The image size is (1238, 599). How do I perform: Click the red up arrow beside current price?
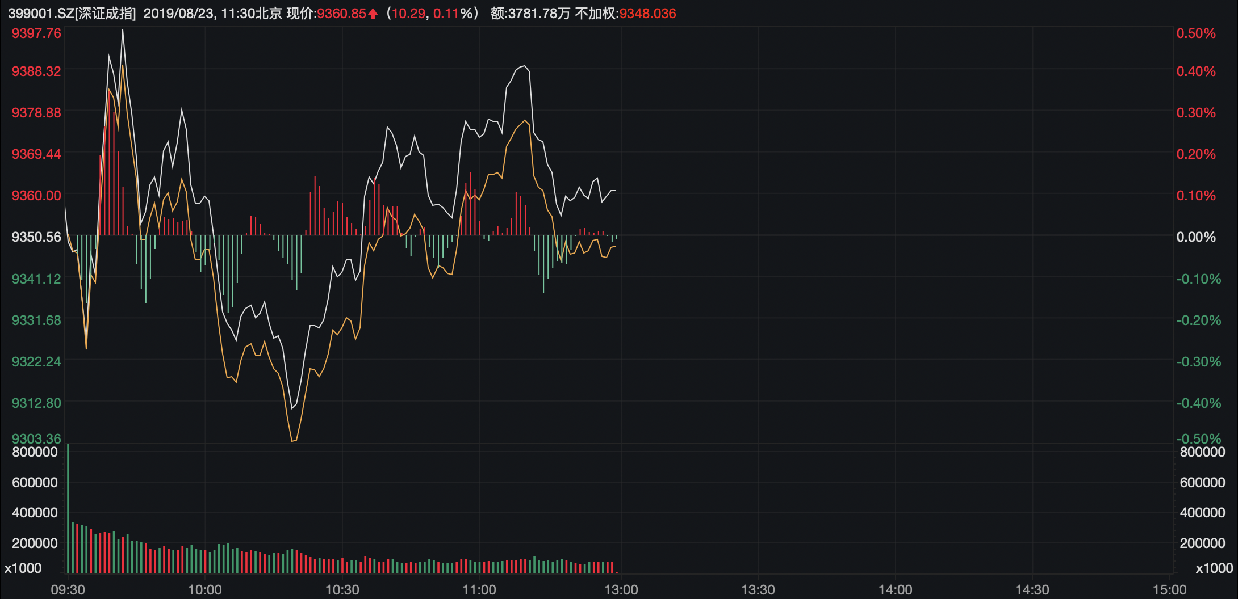point(373,14)
